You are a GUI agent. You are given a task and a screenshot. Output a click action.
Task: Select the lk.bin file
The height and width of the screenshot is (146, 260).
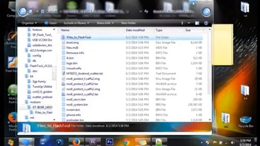[70, 58]
